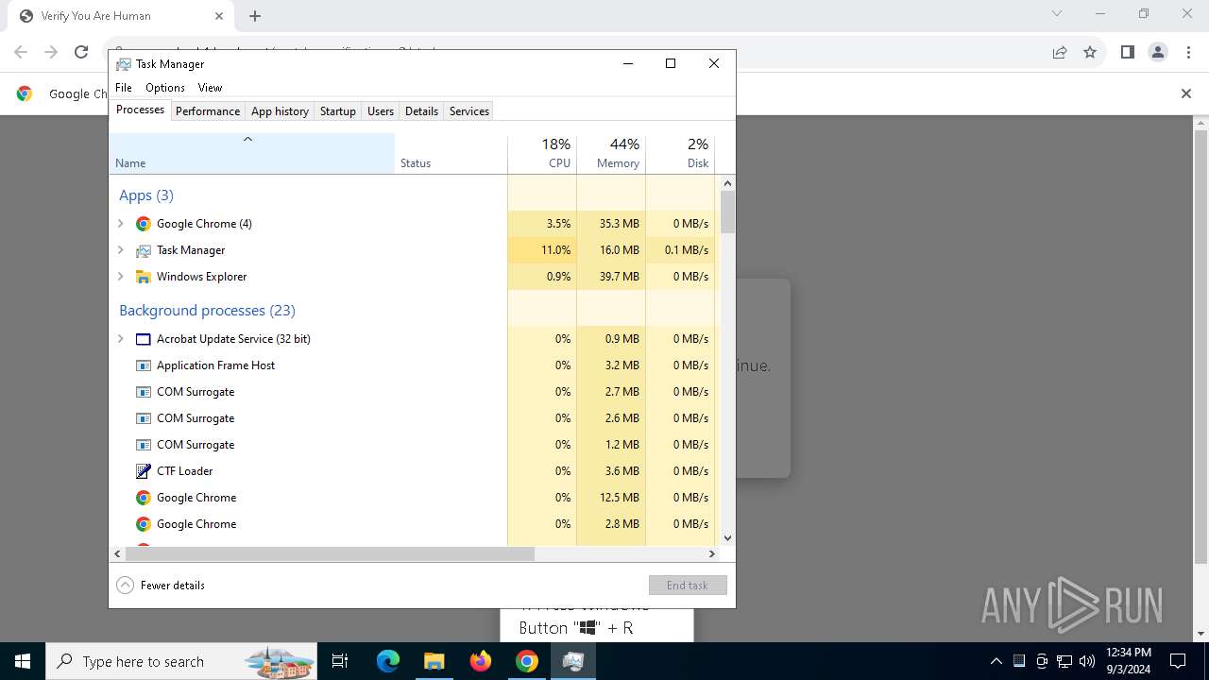Select the Application Frame Host row
The image size is (1209, 680).
point(415,365)
